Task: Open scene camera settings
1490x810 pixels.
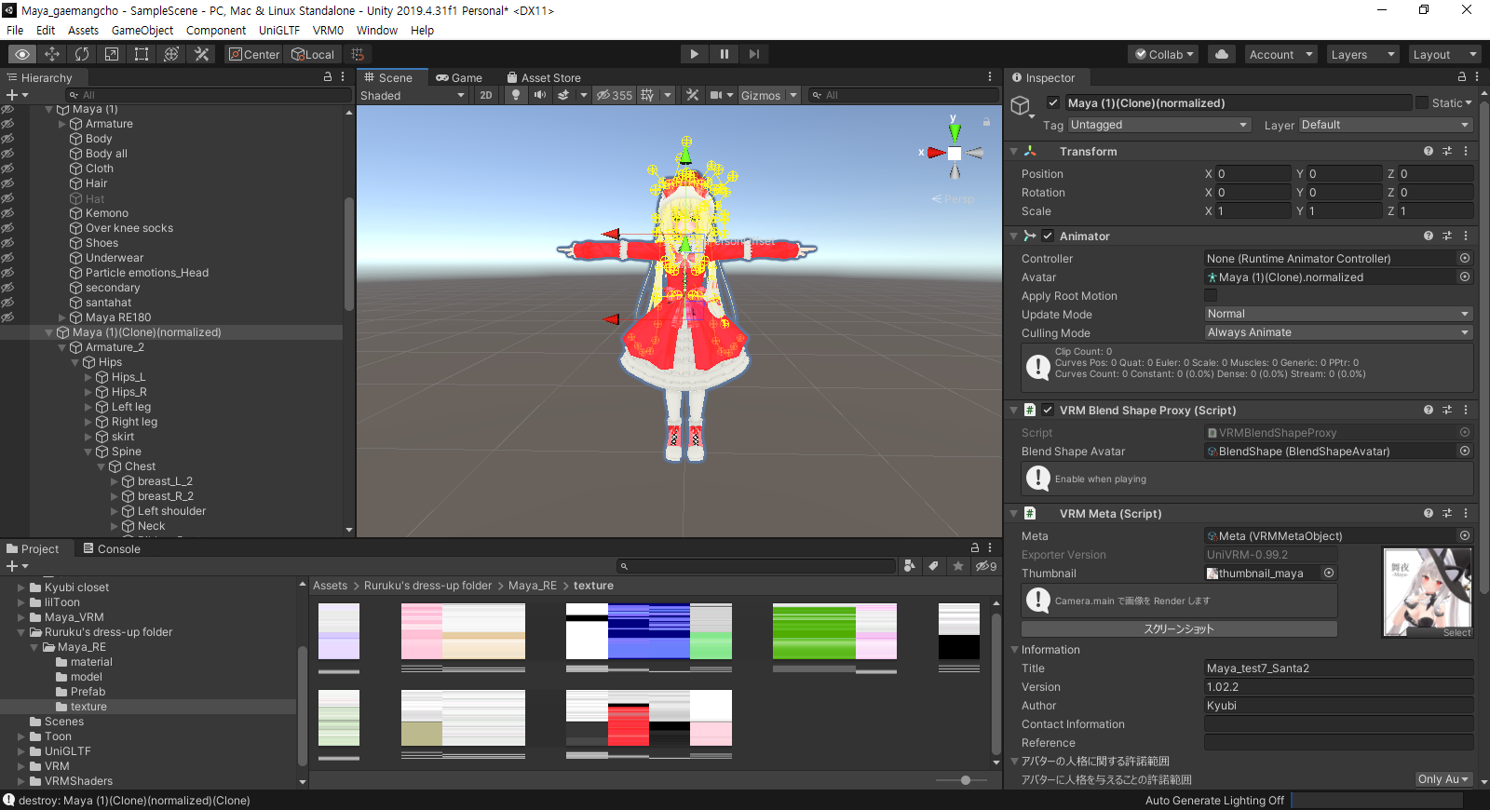Action: [716, 95]
